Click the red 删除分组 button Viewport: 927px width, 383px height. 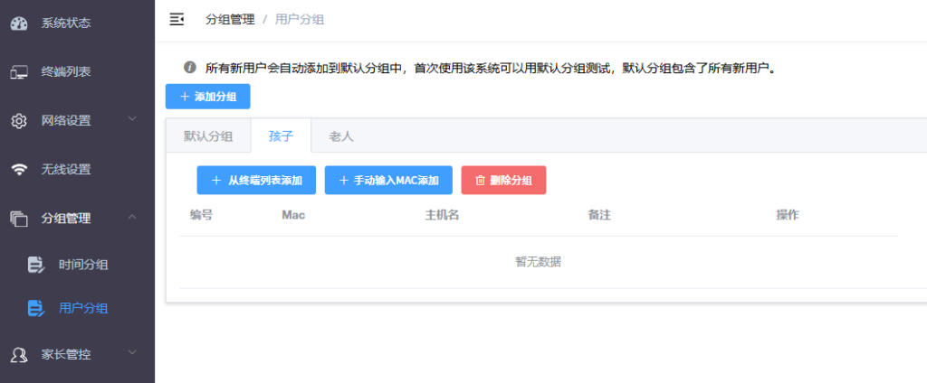tap(503, 181)
